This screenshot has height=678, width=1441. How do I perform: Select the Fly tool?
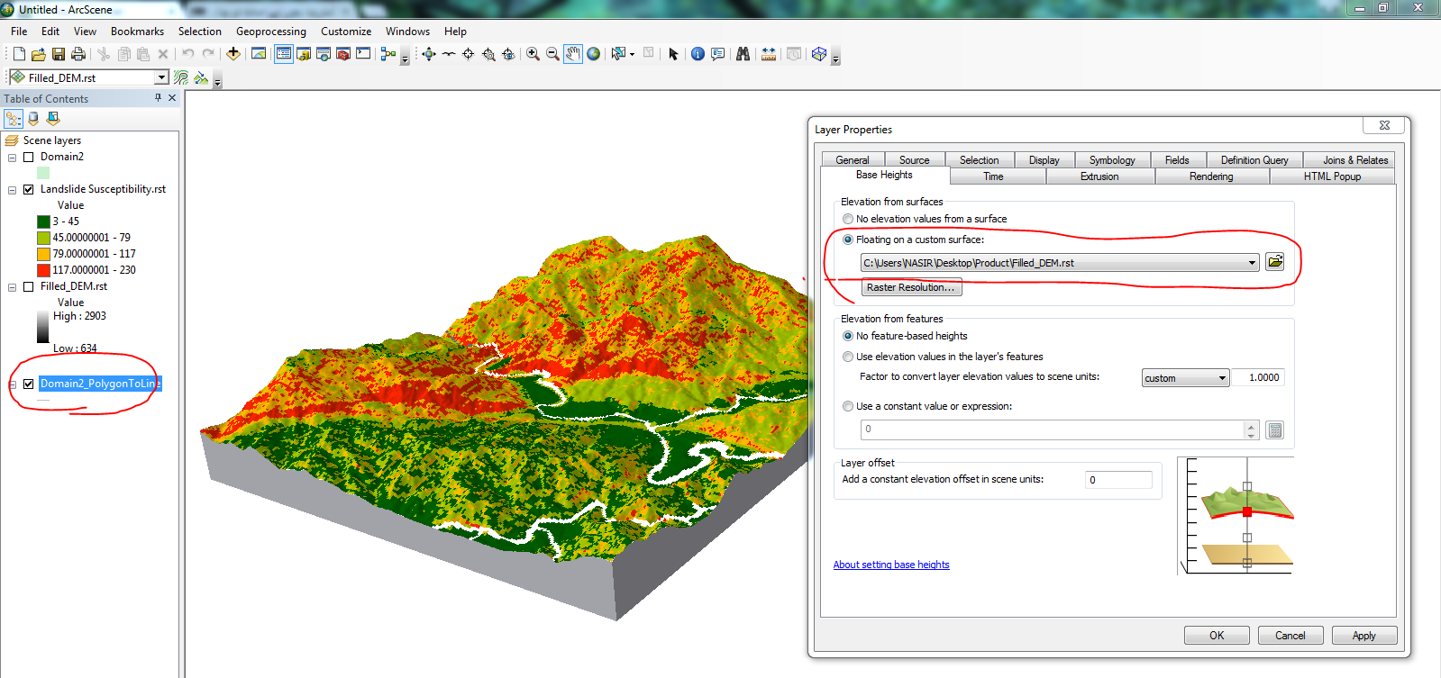[x=449, y=54]
